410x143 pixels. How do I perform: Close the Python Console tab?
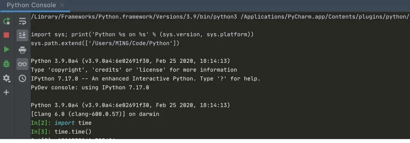(x=62, y=5)
